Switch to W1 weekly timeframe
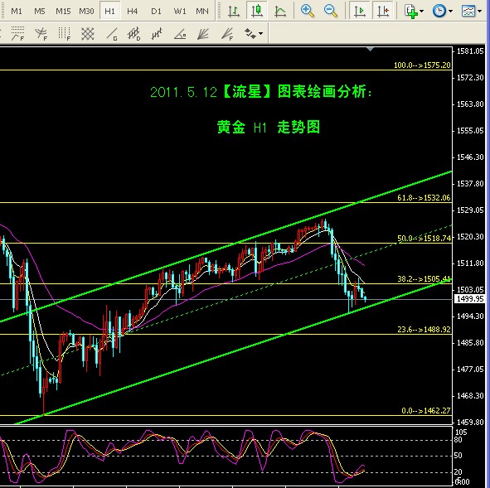 [x=180, y=12]
